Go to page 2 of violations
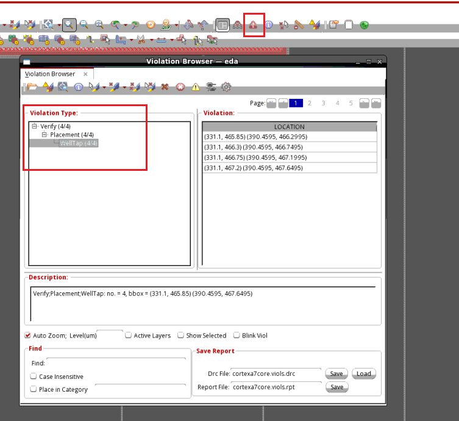This screenshot has width=459, height=421. tap(310, 103)
